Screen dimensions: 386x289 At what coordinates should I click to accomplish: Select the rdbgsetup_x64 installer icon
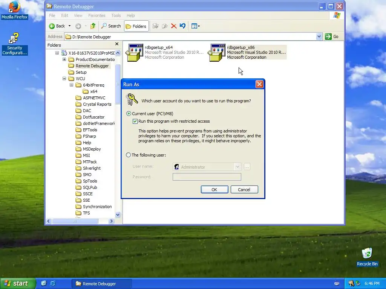click(135, 52)
